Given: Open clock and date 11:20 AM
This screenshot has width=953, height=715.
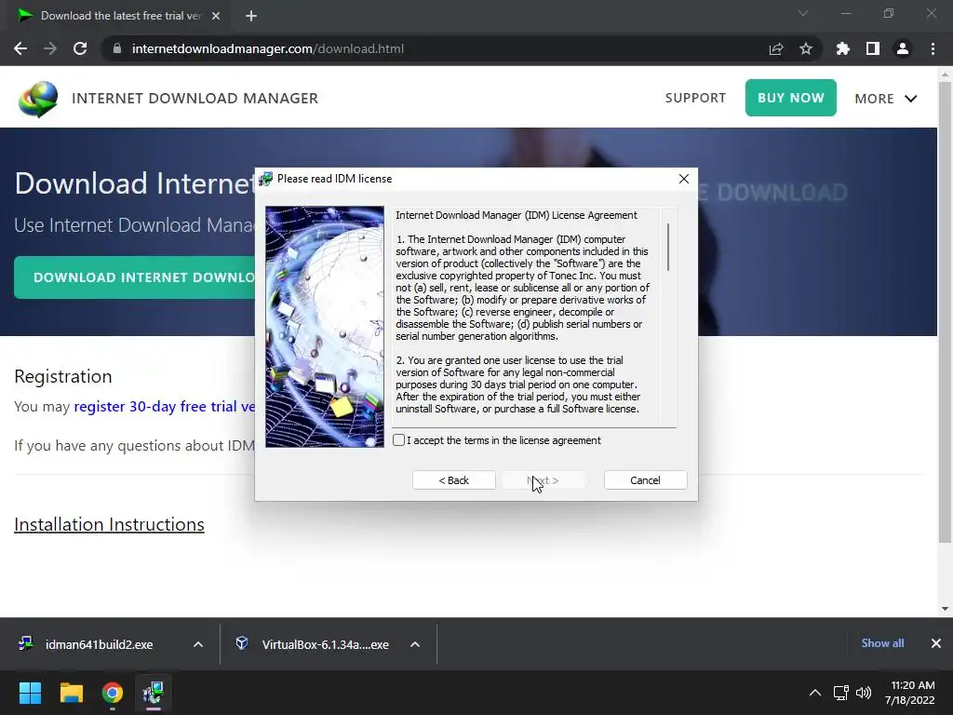Looking at the screenshot, I should [x=910, y=693].
